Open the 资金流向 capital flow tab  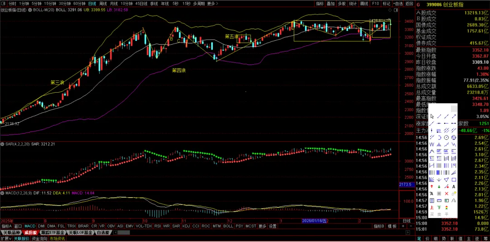39,239
